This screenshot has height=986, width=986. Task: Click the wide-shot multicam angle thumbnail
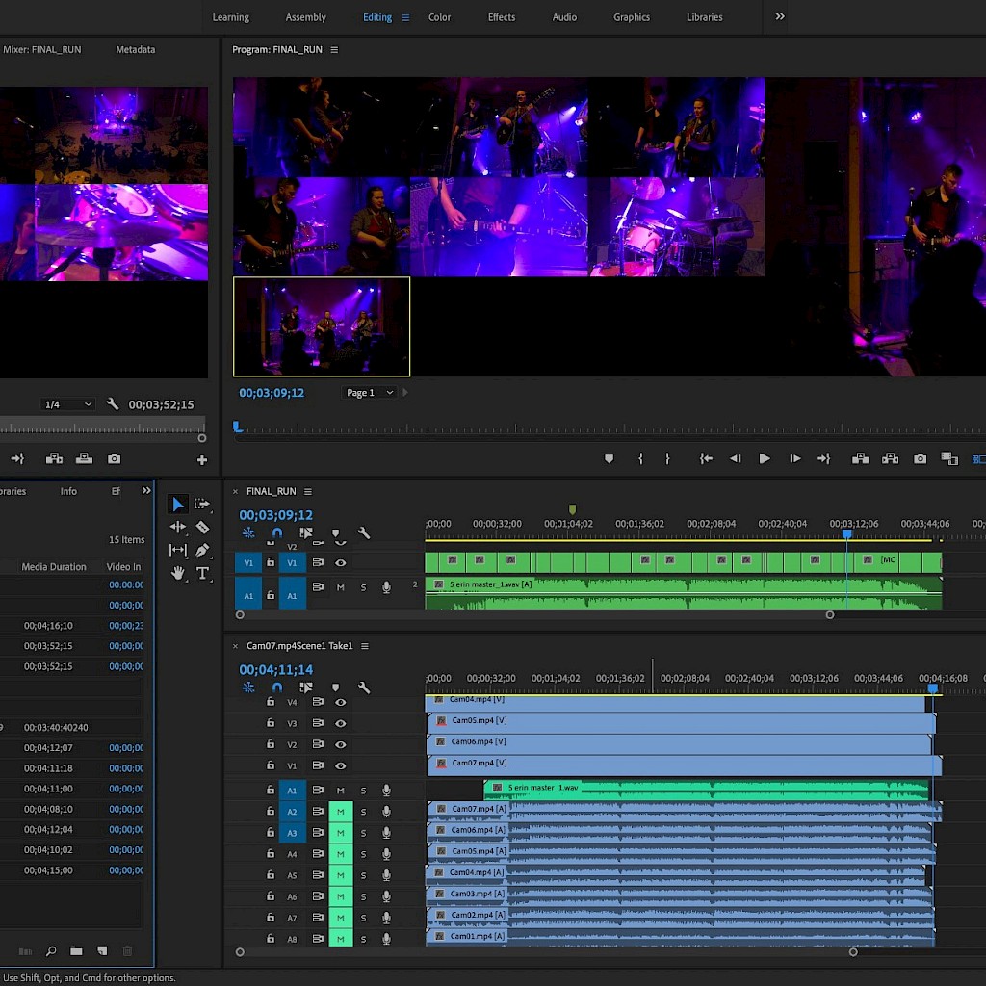point(322,326)
